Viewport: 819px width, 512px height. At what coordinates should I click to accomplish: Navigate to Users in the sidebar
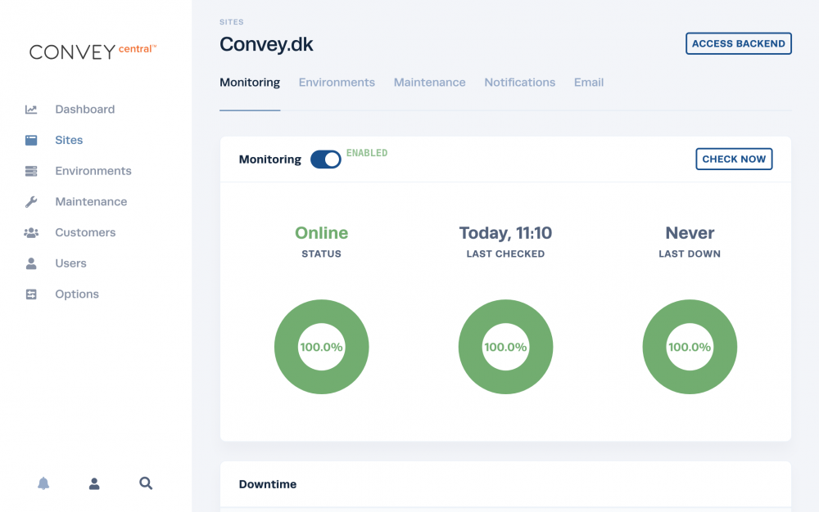tap(71, 263)
